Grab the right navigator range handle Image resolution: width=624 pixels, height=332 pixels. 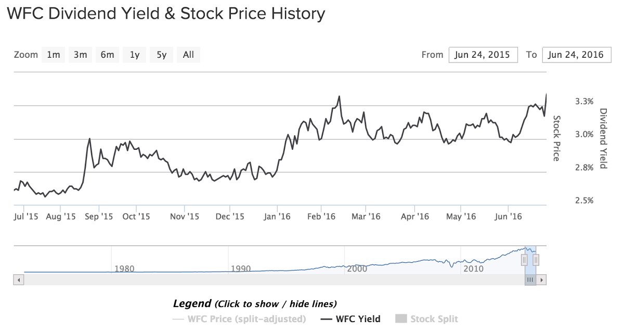[536, 259]
